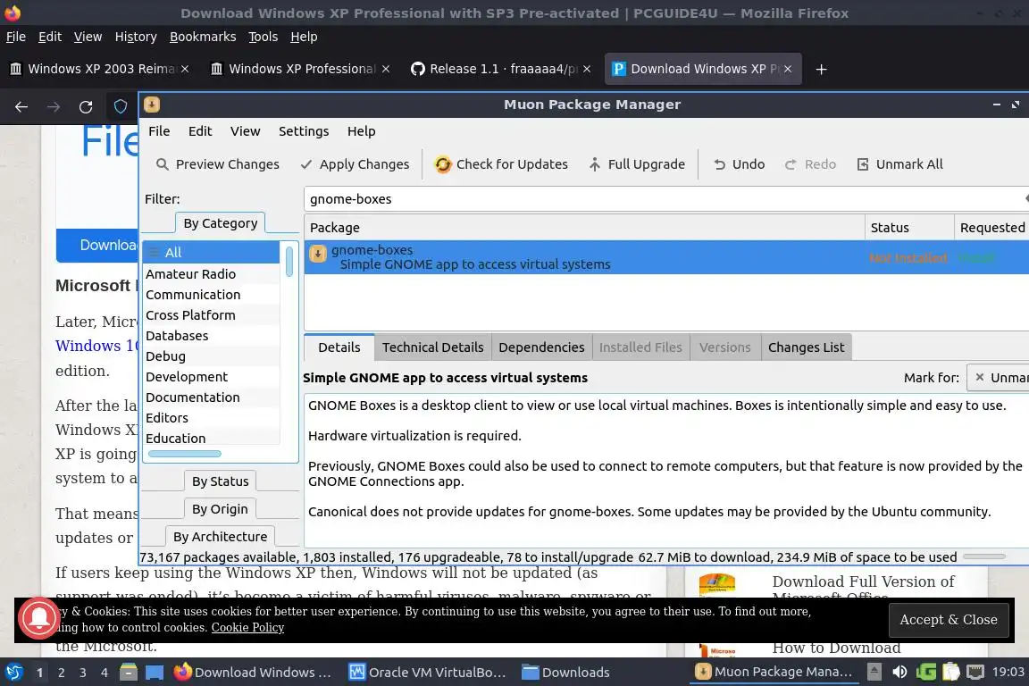The width and height of the screenshot is (1029, 686).
Task: Open Oracle VM VirtualBox taskbar item
Action: pyautogui.click(x=427, y=673)
